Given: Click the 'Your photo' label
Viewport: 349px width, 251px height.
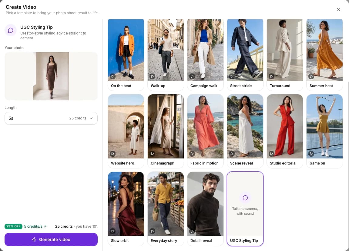Looking at the screenshot, I should tap(14, 48).
